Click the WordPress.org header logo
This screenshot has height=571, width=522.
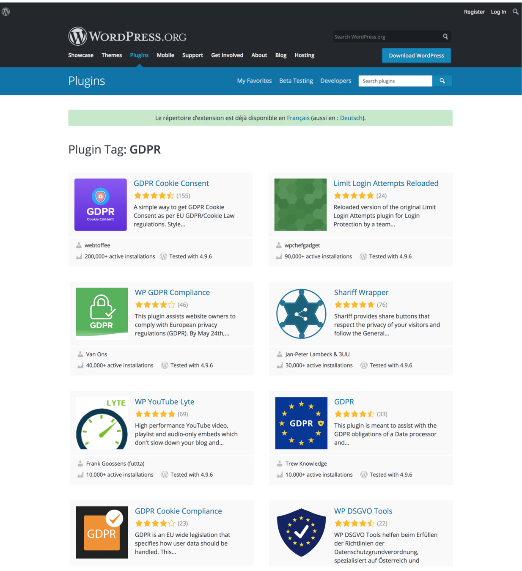coord(127,36)
